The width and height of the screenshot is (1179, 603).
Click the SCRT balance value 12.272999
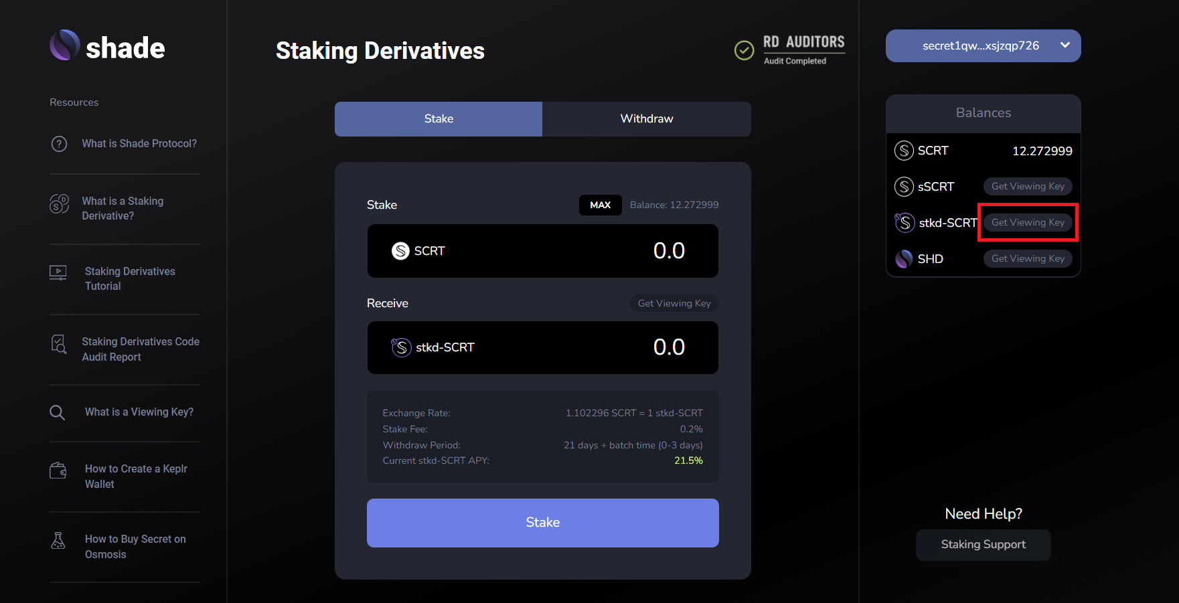pyautogui.click(x=1042, y=151)
